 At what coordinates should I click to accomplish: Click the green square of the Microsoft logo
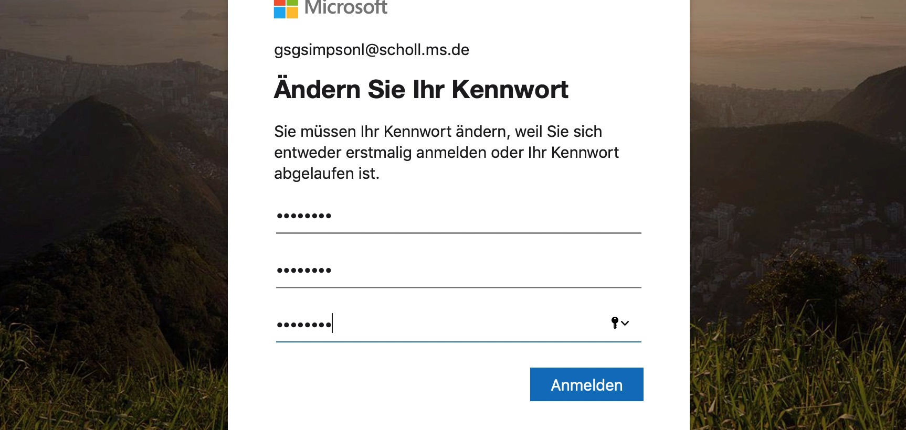coord(292,2)
